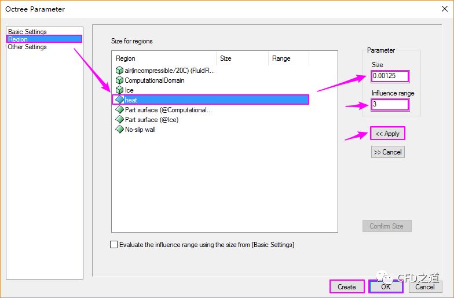Click the Size column header
Screen dimensions: 454x298
(x=242, y=58)
